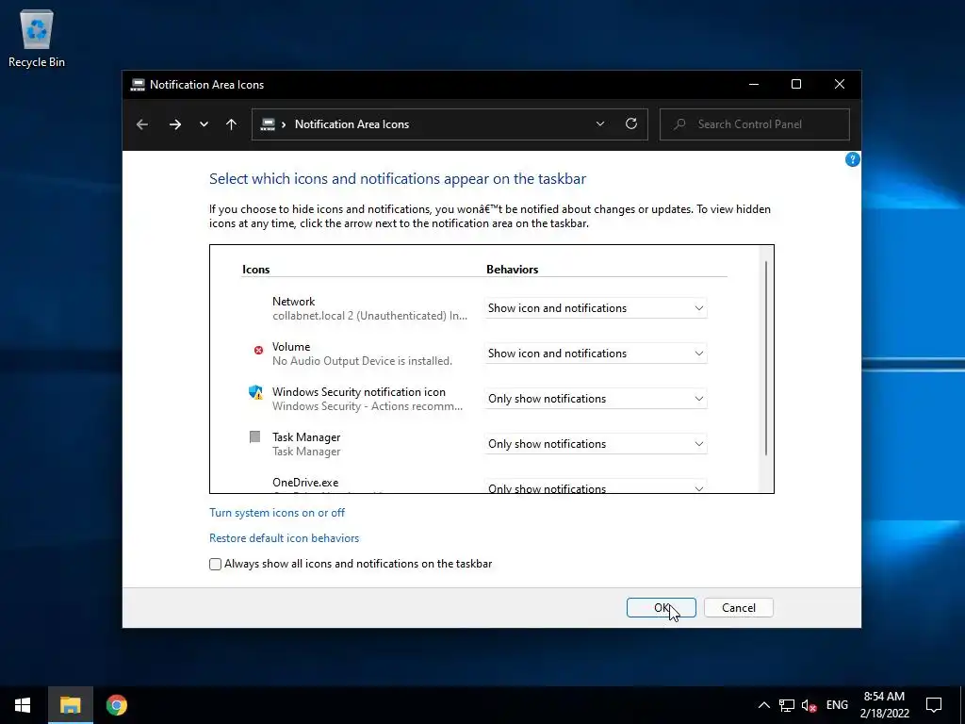Click the ENG language indicator
This screenshot has width=965, height=724.
[837, 705]
